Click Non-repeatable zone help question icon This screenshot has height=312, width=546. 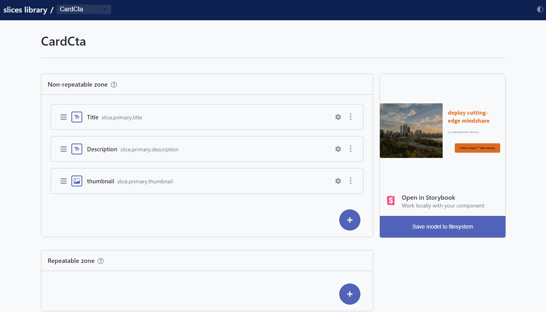114,85
